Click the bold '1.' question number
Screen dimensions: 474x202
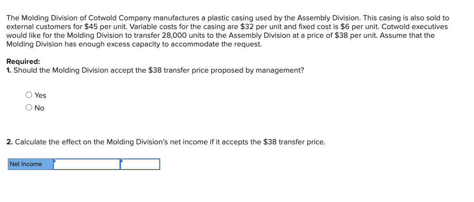pos(9,71)
